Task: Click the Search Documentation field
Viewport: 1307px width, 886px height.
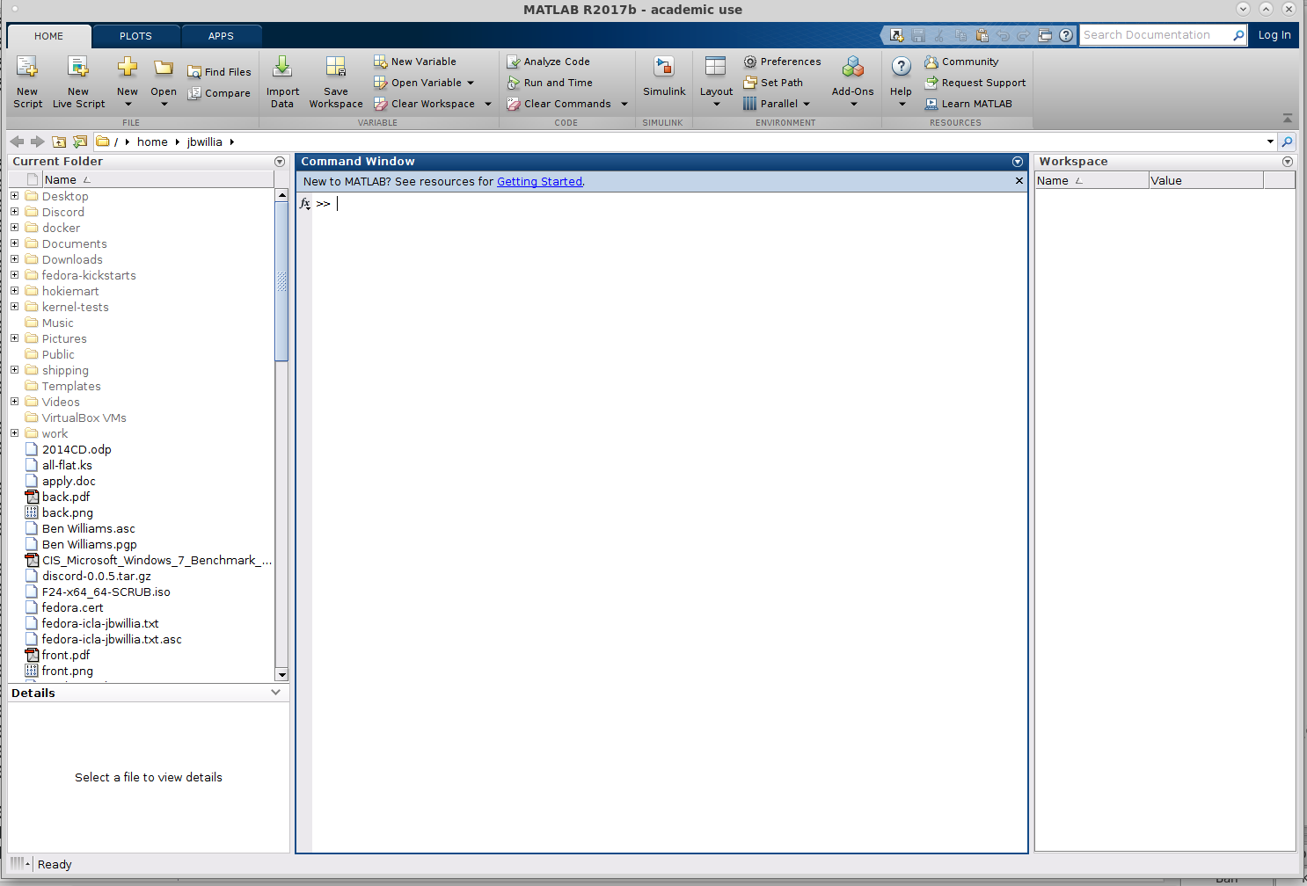Action: pos(1156,35)
